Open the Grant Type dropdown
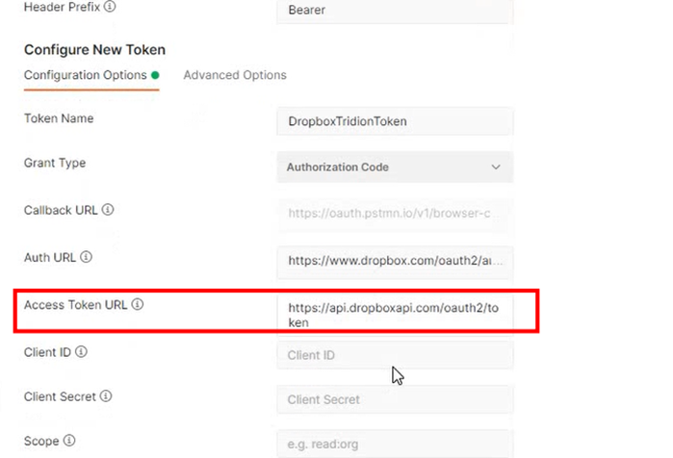 click(x=395, y=166)
